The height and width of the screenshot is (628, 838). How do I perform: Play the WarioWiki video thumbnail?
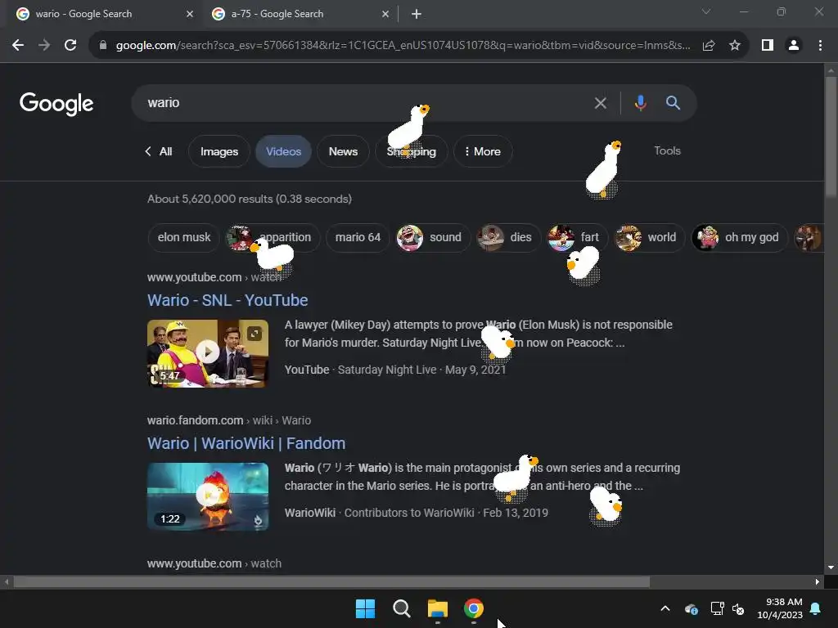(x=208, y=496)
